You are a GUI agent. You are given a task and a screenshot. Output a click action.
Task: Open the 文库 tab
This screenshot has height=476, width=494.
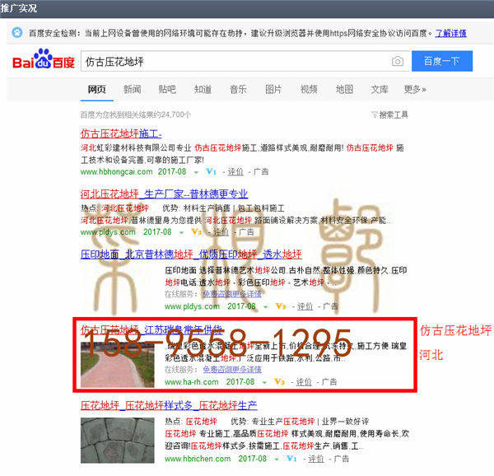point(380,90)
